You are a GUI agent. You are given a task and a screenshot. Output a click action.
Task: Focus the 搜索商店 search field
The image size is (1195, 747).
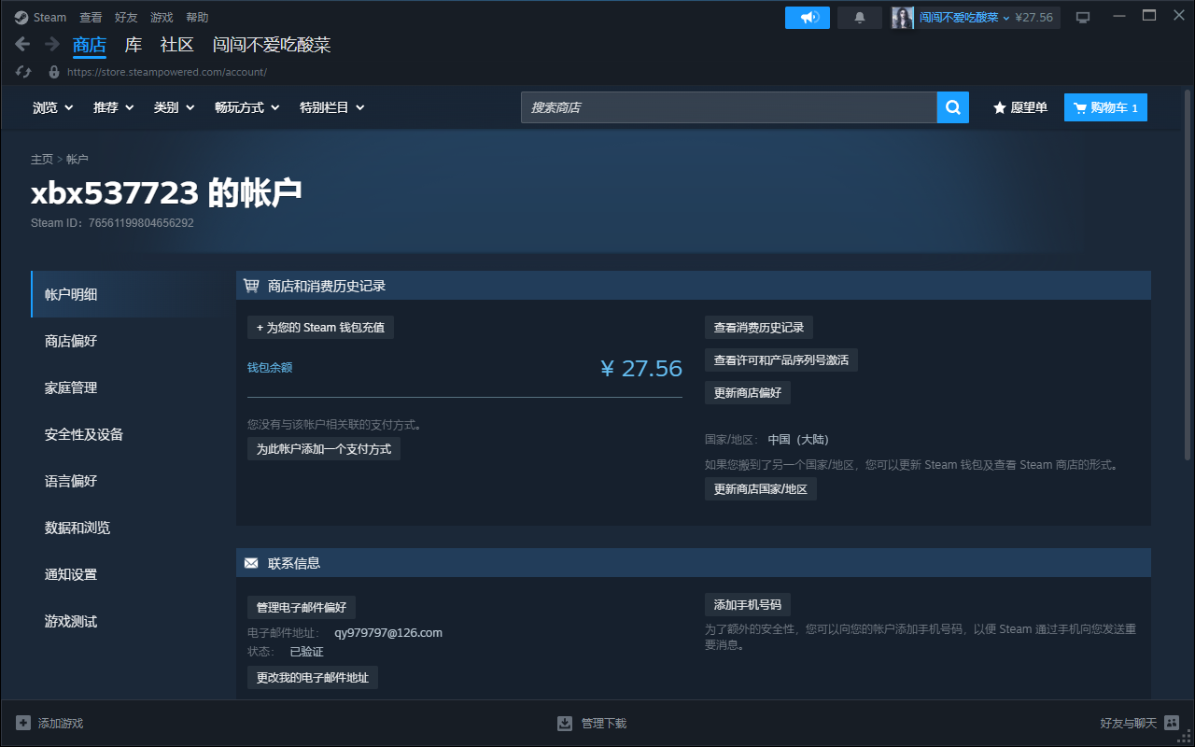728,107
